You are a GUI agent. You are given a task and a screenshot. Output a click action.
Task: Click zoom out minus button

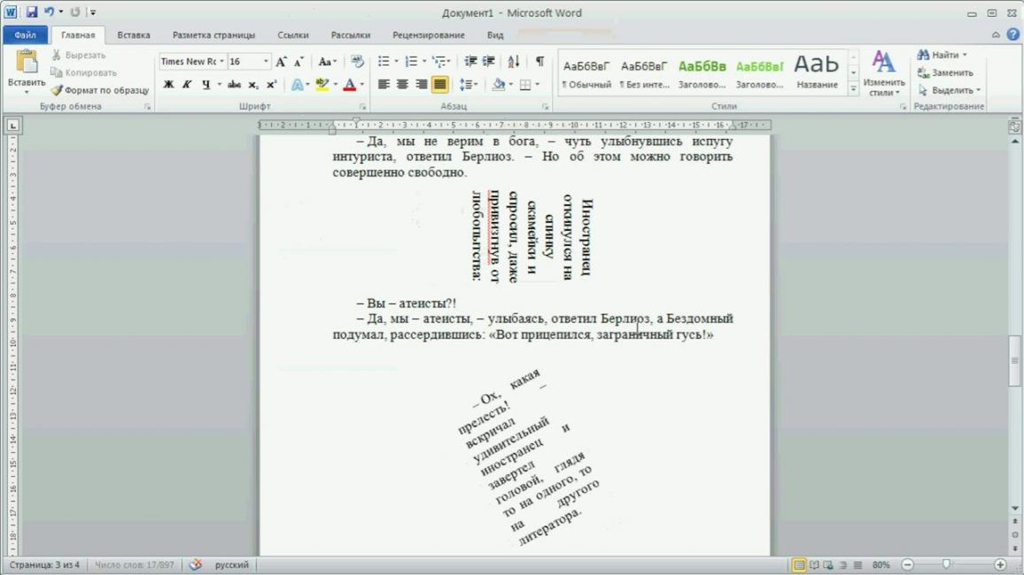tap(907, 564)
